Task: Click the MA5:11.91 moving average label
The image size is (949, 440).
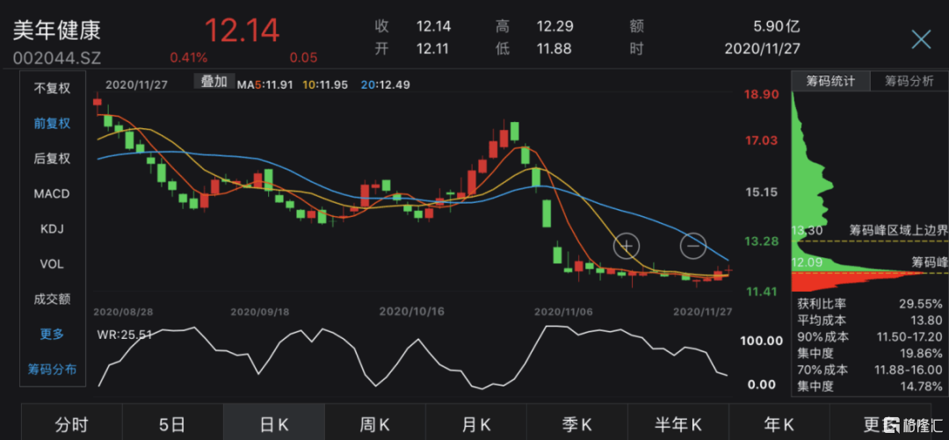Action: click(265, 84)
